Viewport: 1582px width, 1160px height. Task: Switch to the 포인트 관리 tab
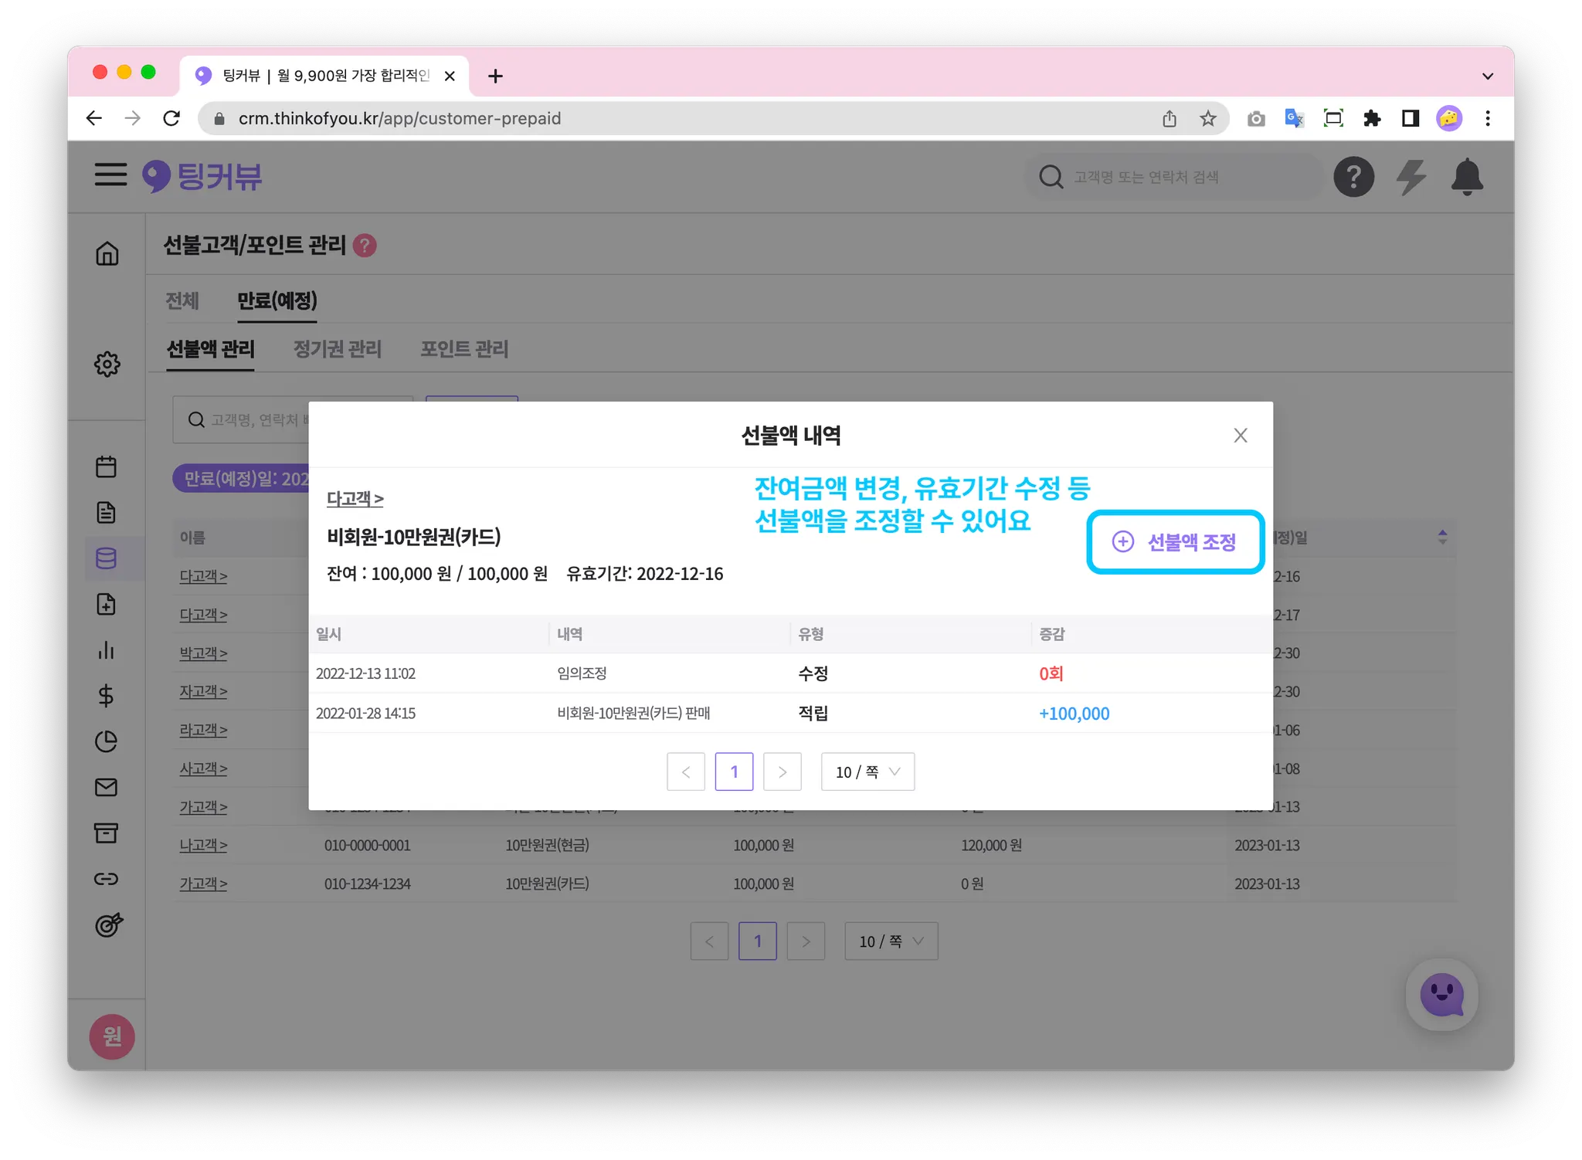click(464, 349)
